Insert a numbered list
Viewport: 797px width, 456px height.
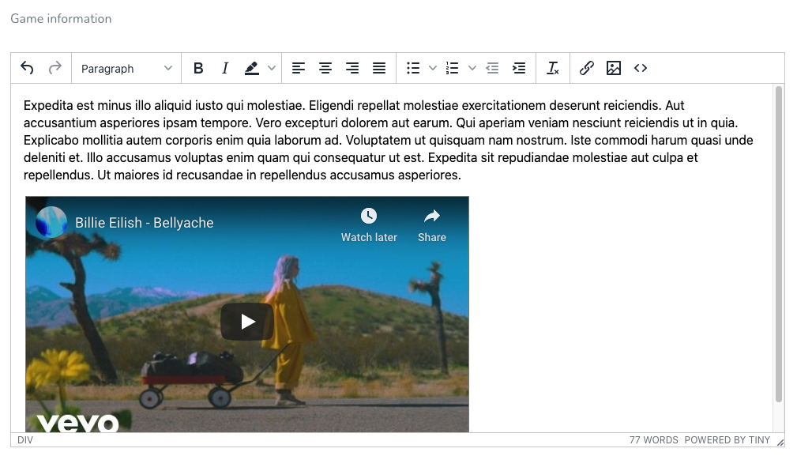tap(453, 69)
